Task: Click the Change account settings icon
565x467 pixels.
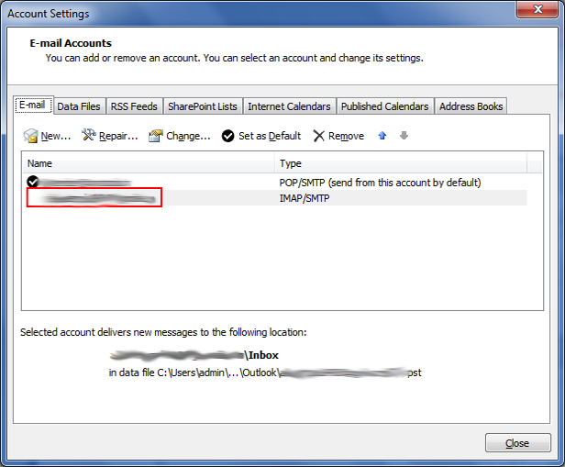Action: point(155,136)
